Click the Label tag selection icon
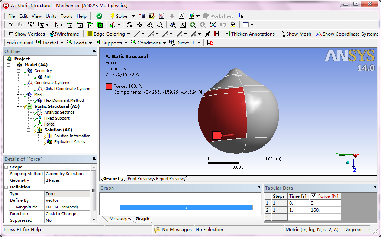 coord(11,24)
